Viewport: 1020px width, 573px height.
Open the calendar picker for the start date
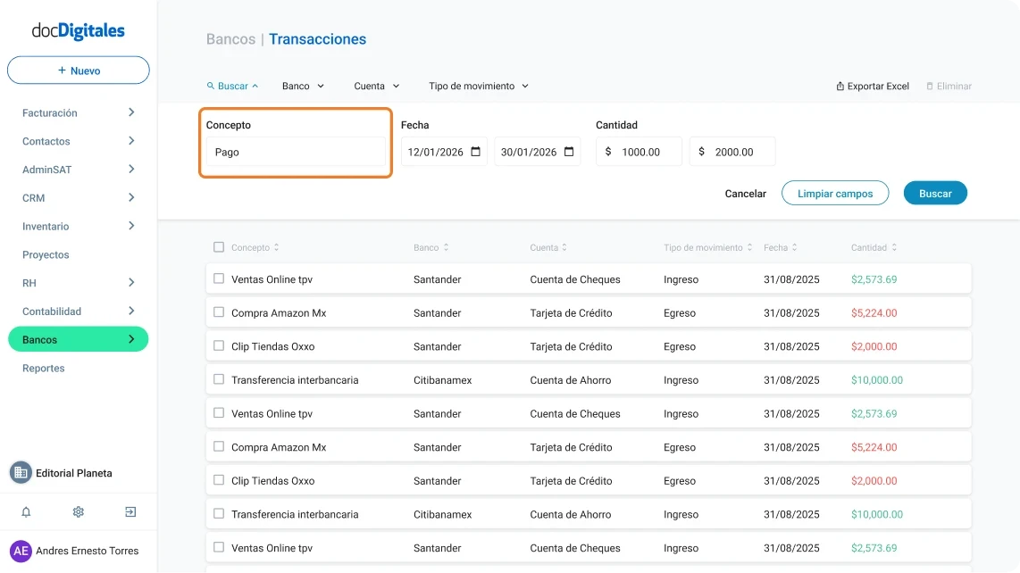(474, 151)
